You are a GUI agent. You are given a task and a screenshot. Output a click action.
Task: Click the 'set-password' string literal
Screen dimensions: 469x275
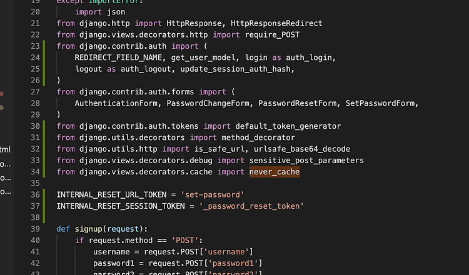click(212, 194)
